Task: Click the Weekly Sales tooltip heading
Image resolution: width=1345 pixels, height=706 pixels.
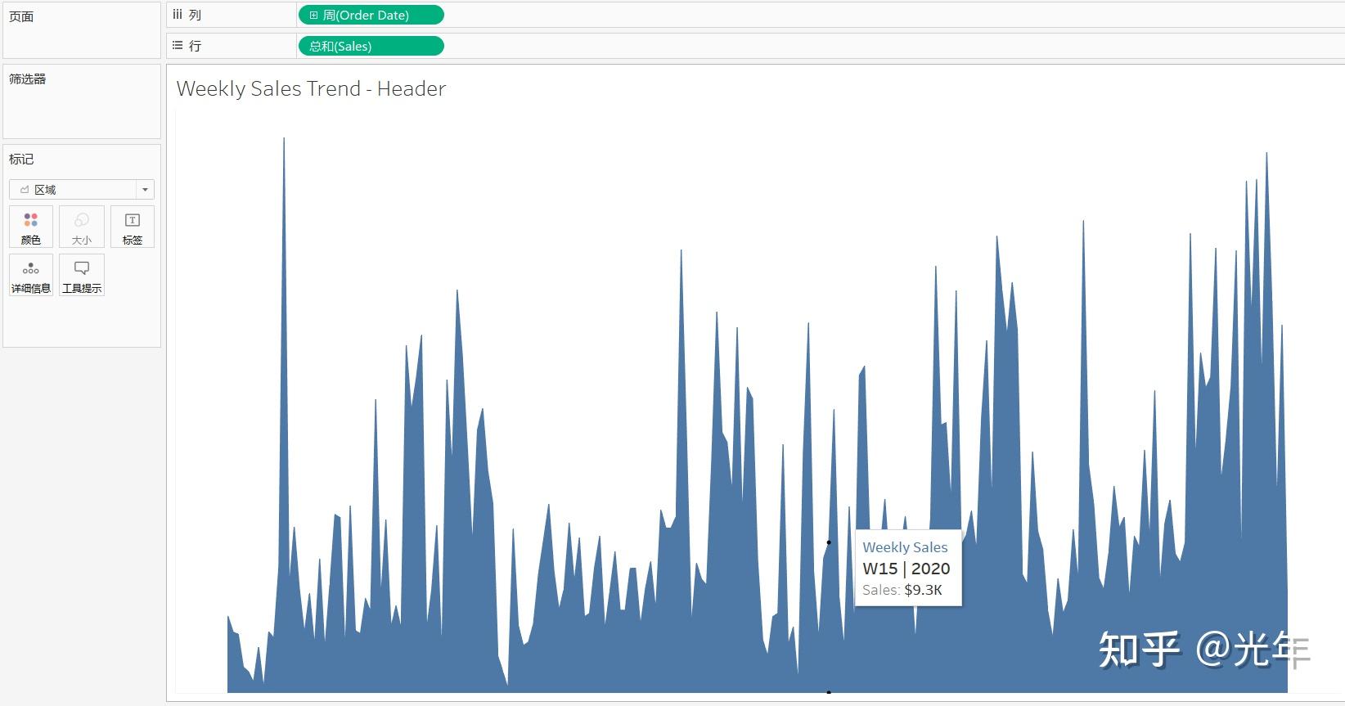Action: tap(905, 547)
